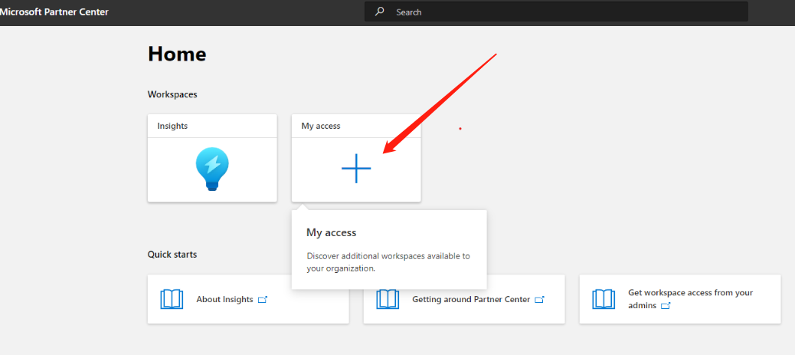795x355 pixels.
Task: Click the magnifier icon in search bar
Action: click(379, 12)
